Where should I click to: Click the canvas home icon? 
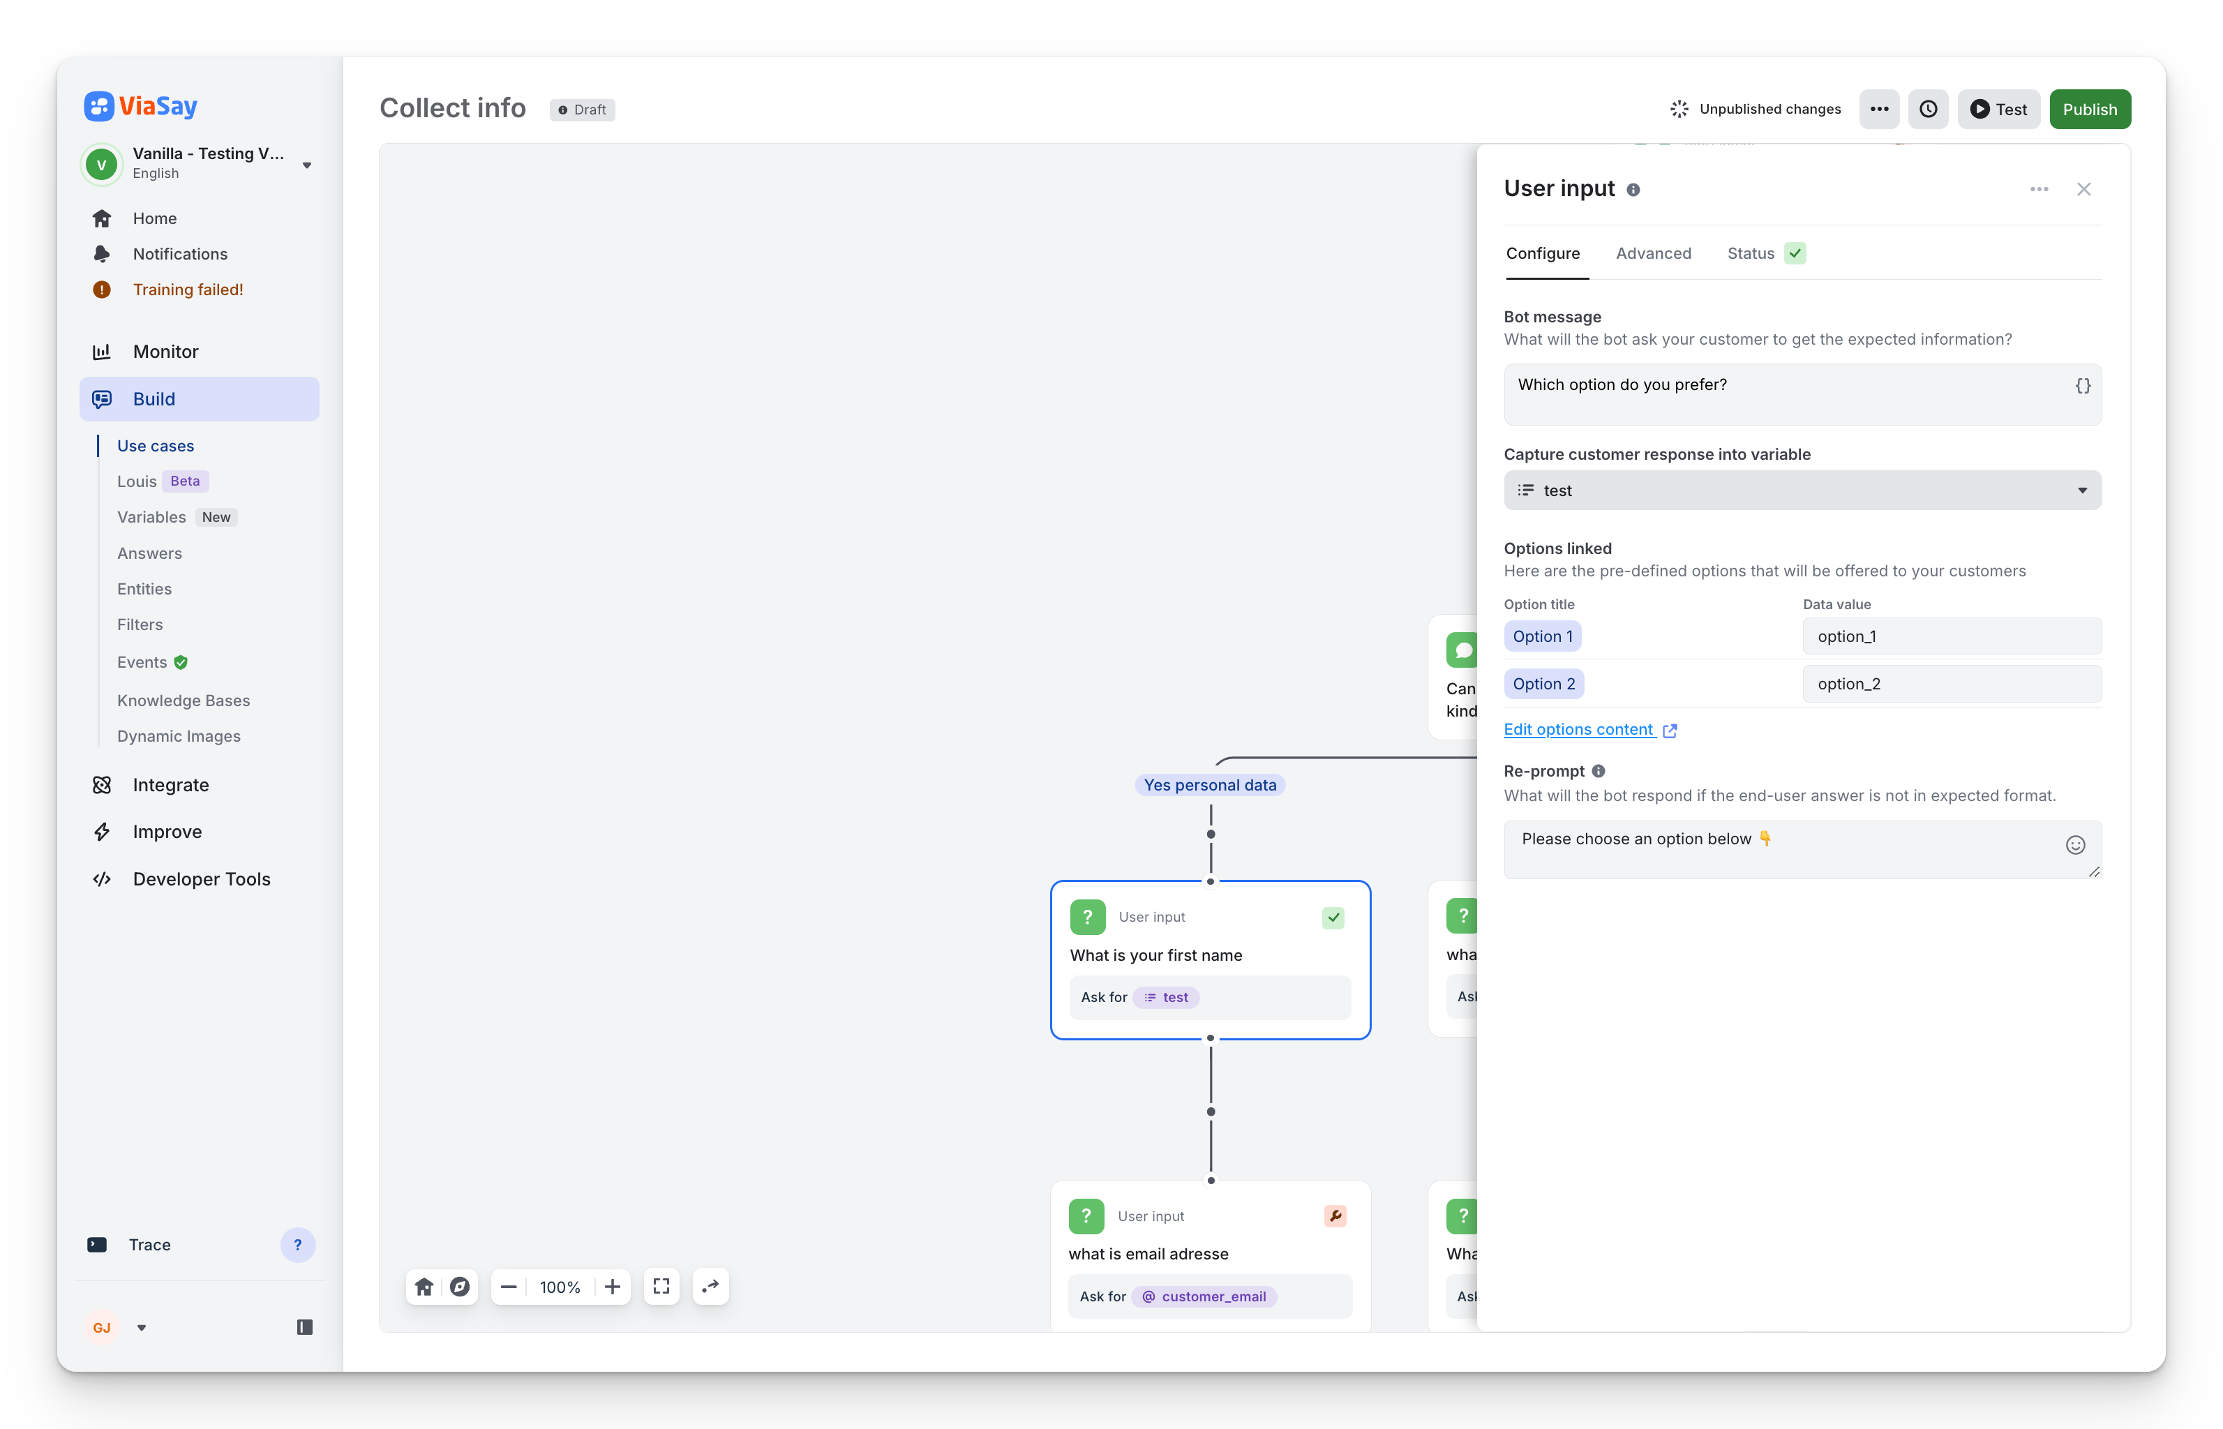(424, 1286)
